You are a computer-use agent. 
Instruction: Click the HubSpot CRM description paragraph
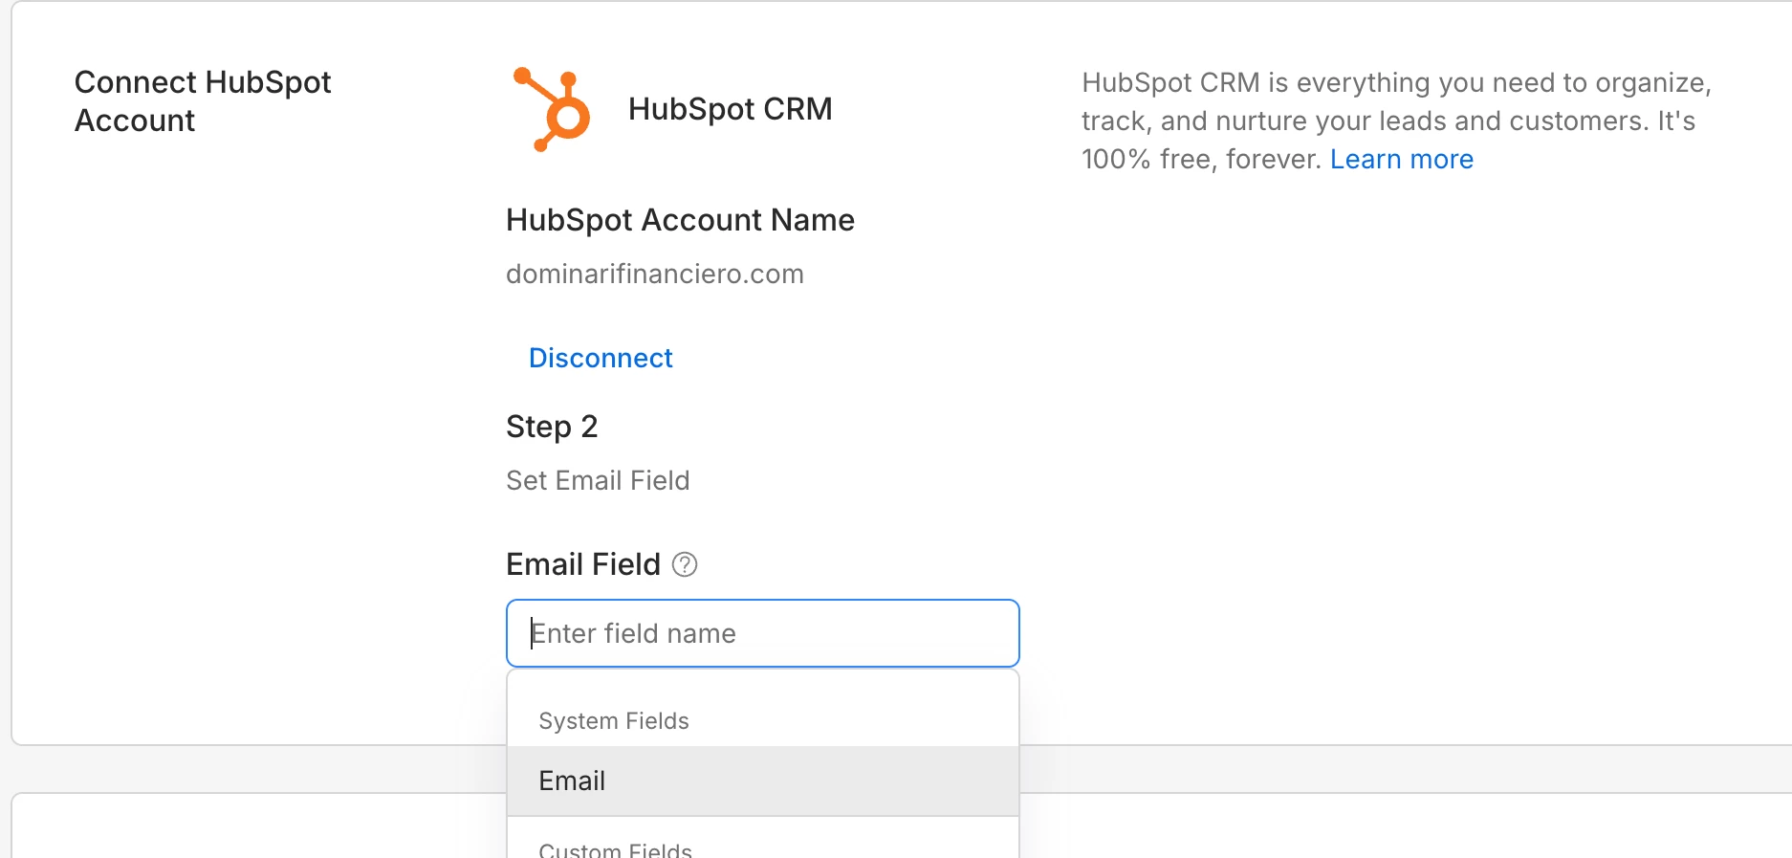[x=1396, y=121]
